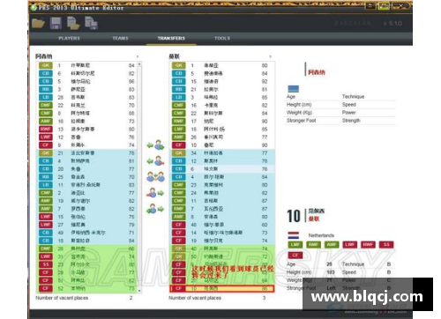441x319 pixels.
Task: Select 曼联 number 14 CF rated 73
Action: point(222,233)
